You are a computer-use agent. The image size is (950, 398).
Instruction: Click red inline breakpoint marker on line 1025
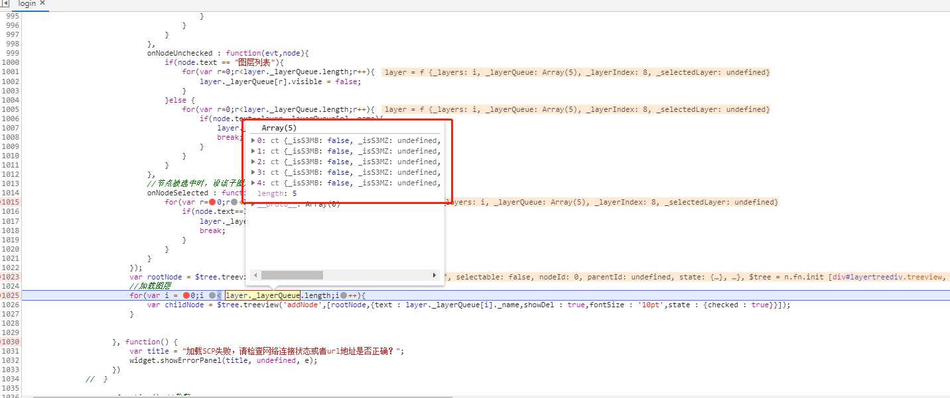tap(186, 295)
